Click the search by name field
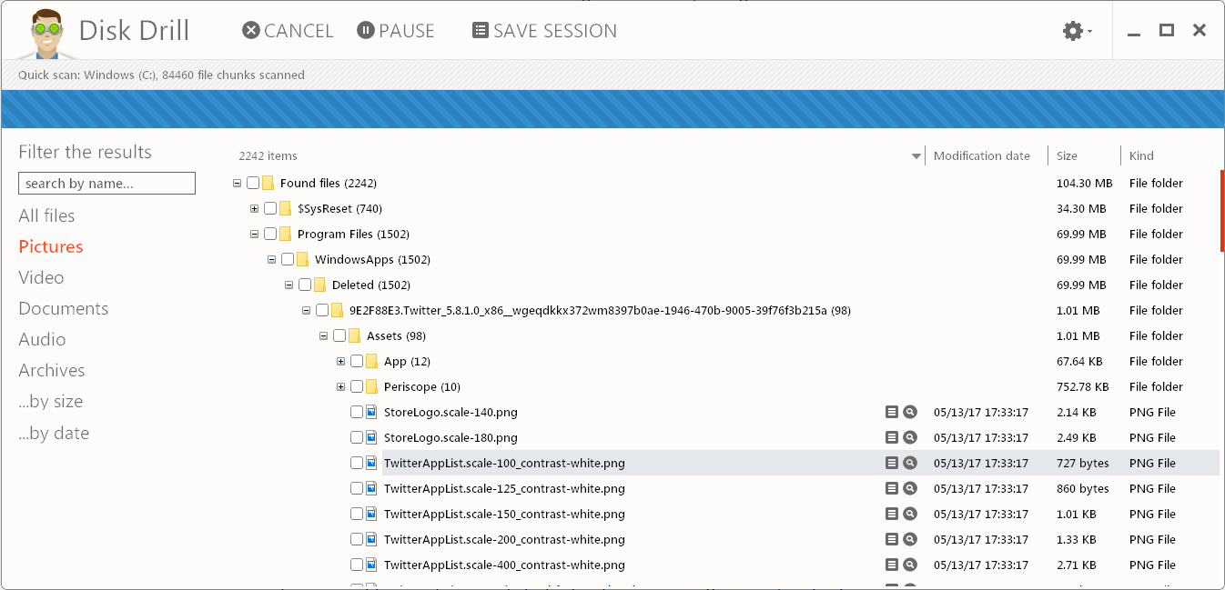 tap(106, 184)
